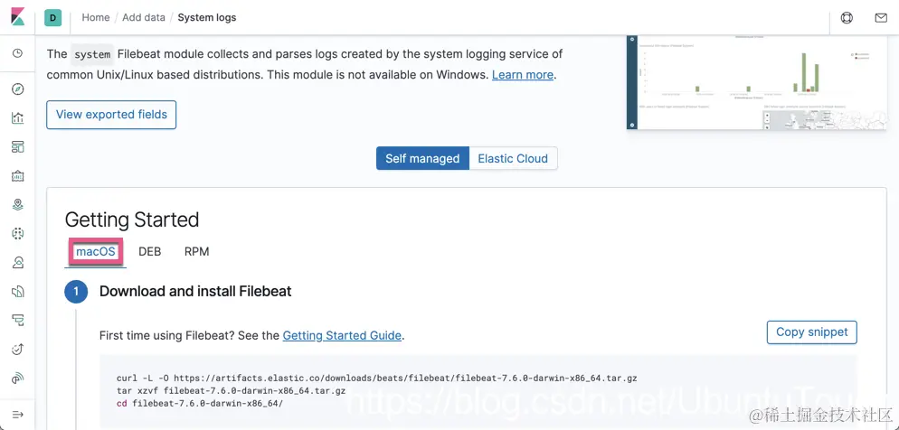Open the help lifebuoy icon
The height and width of the screenshot is (430, 899).
click(x=847, y=18)
